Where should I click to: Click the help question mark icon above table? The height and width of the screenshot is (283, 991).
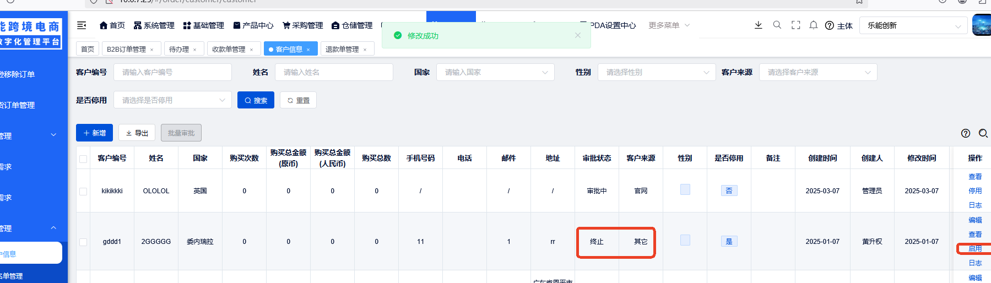pyautogui.click(x=965, y=133)
